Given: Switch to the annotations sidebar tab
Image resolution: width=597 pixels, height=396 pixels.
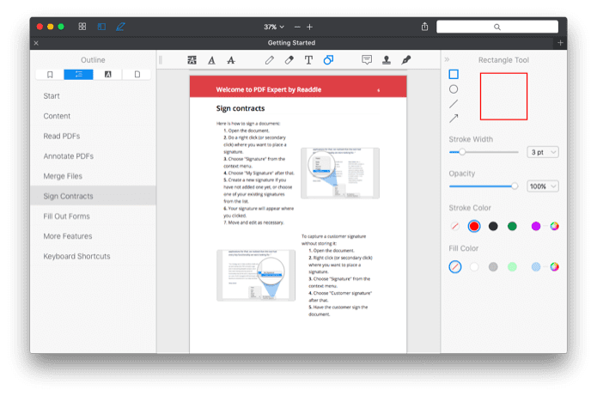Looking at the screenshot, I should [107, 74].
